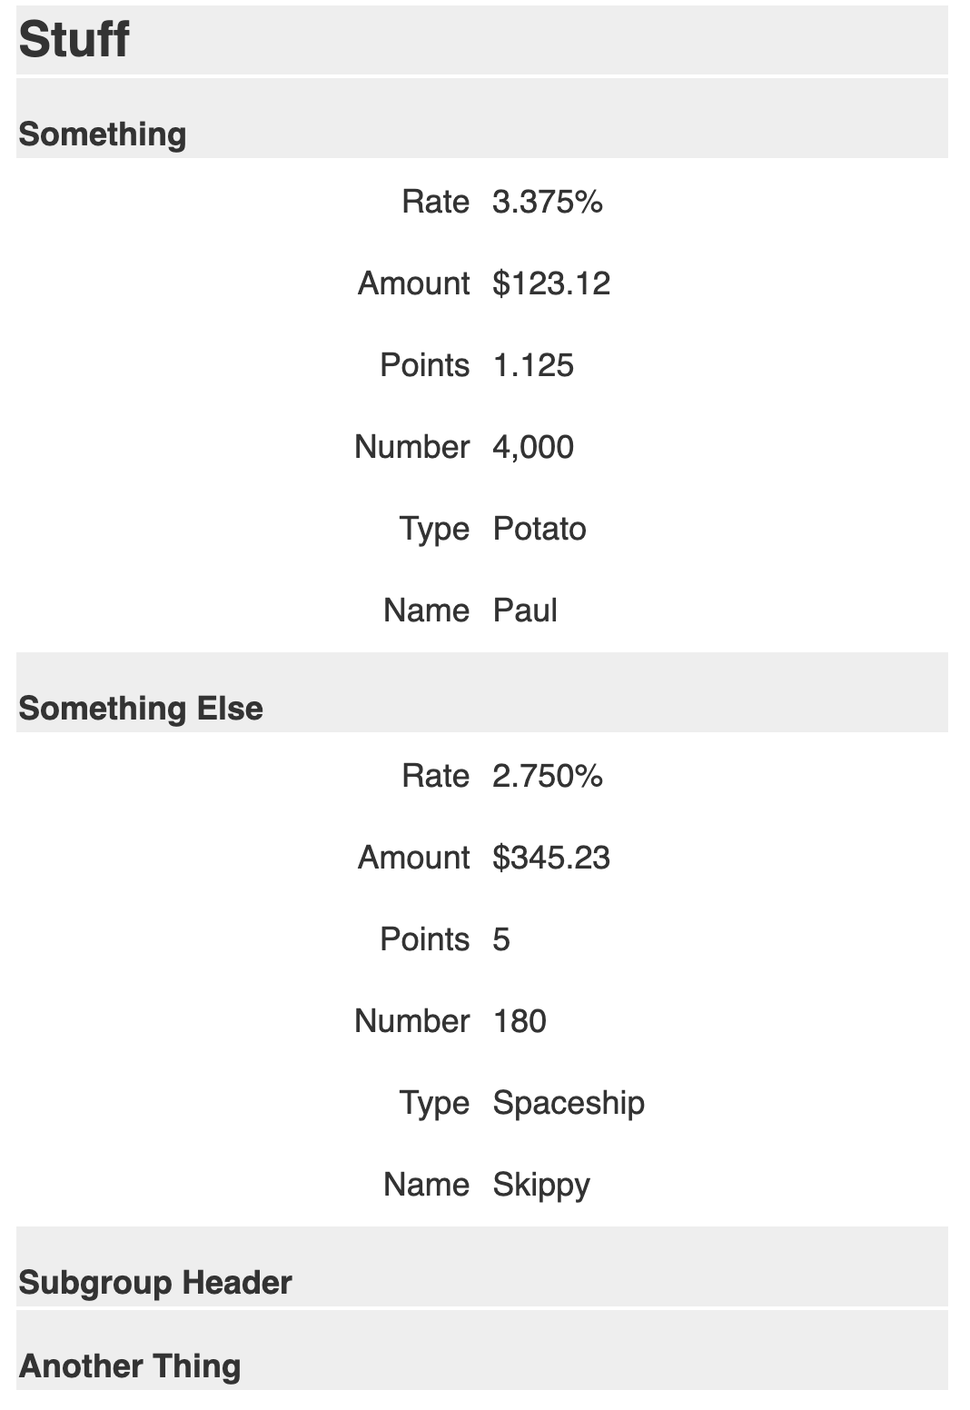Open the Subgroup Header section
Image resolution: width=970 pixels, height=1410 pixels.
click(482, 1266)
